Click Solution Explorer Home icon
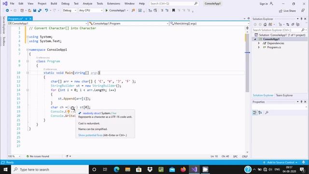The image size is (309, 174). point(265,25)
